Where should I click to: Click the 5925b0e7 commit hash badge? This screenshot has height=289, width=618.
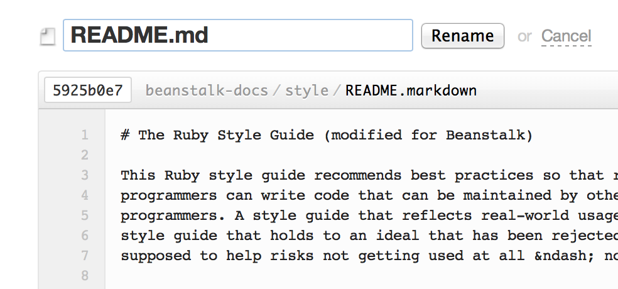pos(87,90)
